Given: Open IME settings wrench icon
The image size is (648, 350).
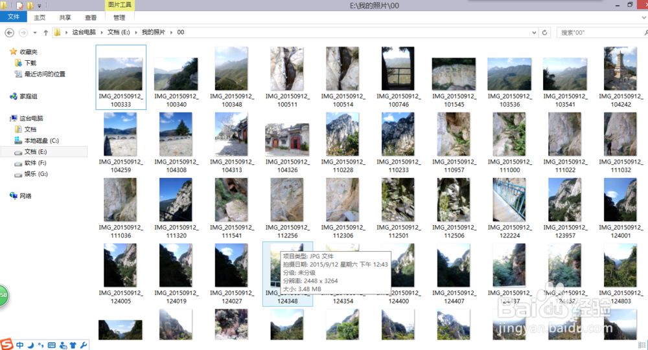Looking at the screenshot, I should (x=84, y=345).
